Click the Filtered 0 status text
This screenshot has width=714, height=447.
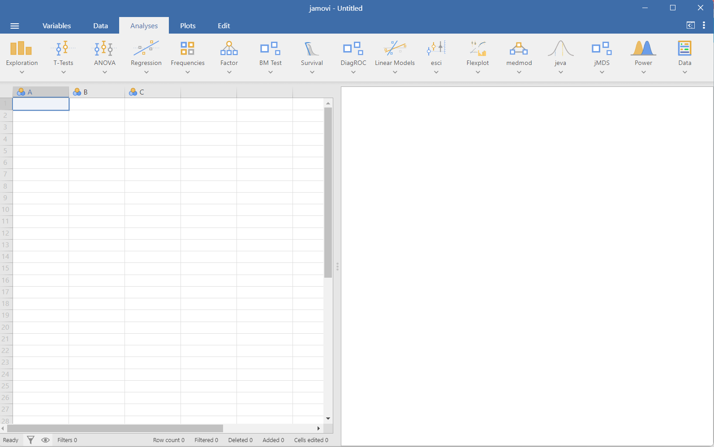[x=206, y=440]
